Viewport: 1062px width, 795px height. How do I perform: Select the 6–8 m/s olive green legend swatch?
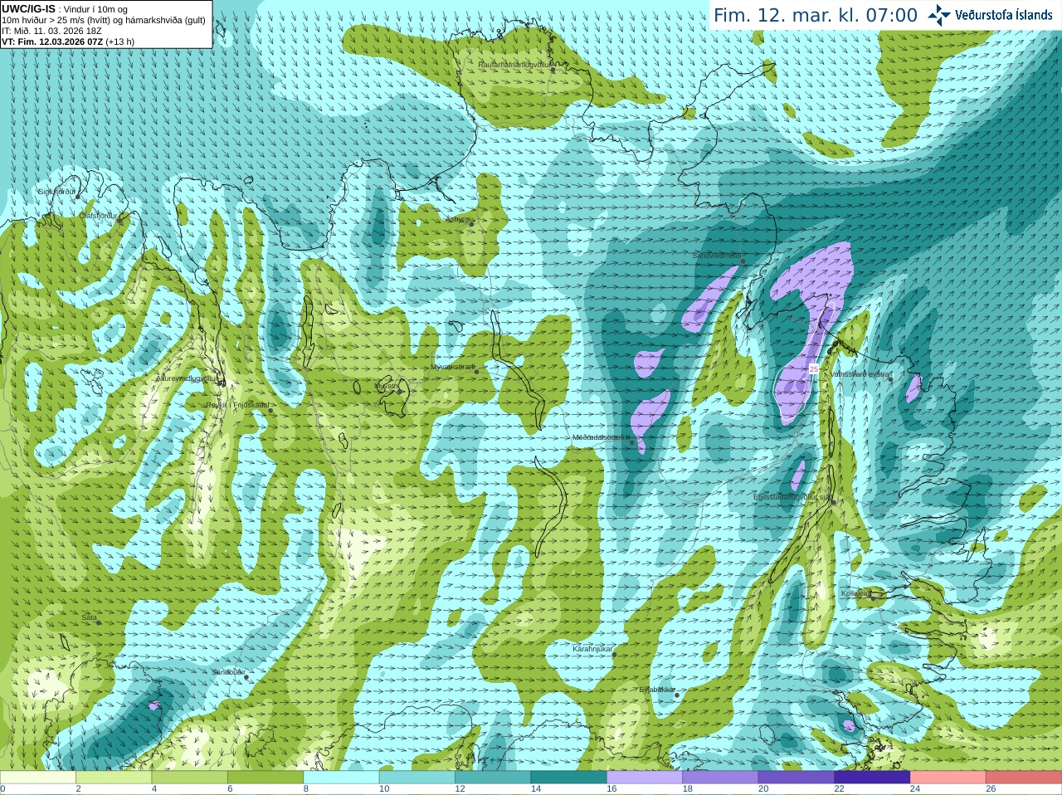(x=265, y=778)
